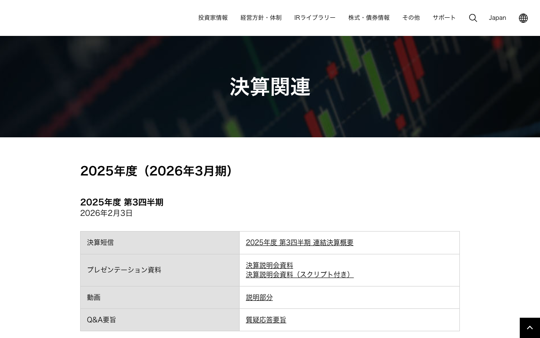This screenshot has height=338, width=540.
Task: Select the Japan region label
Action: (x=497, y=18)
